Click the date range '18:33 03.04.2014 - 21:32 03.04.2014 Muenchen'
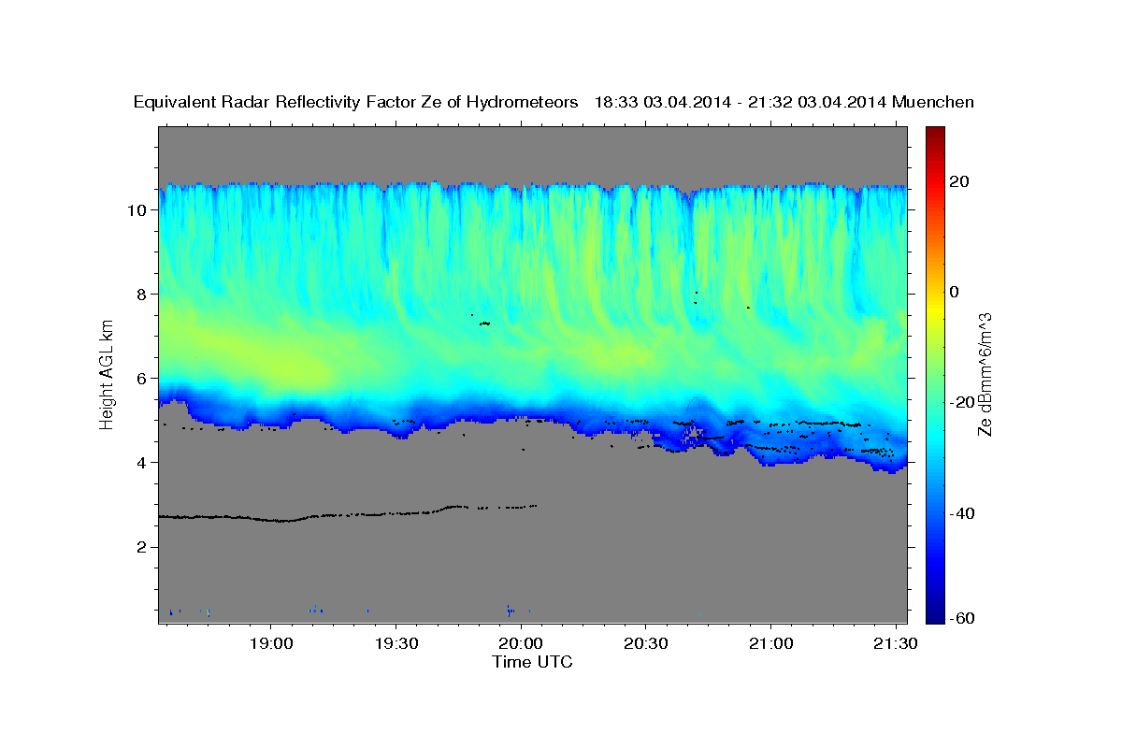The height and width of the screenshot is (748, 1122). pos(784,103)
